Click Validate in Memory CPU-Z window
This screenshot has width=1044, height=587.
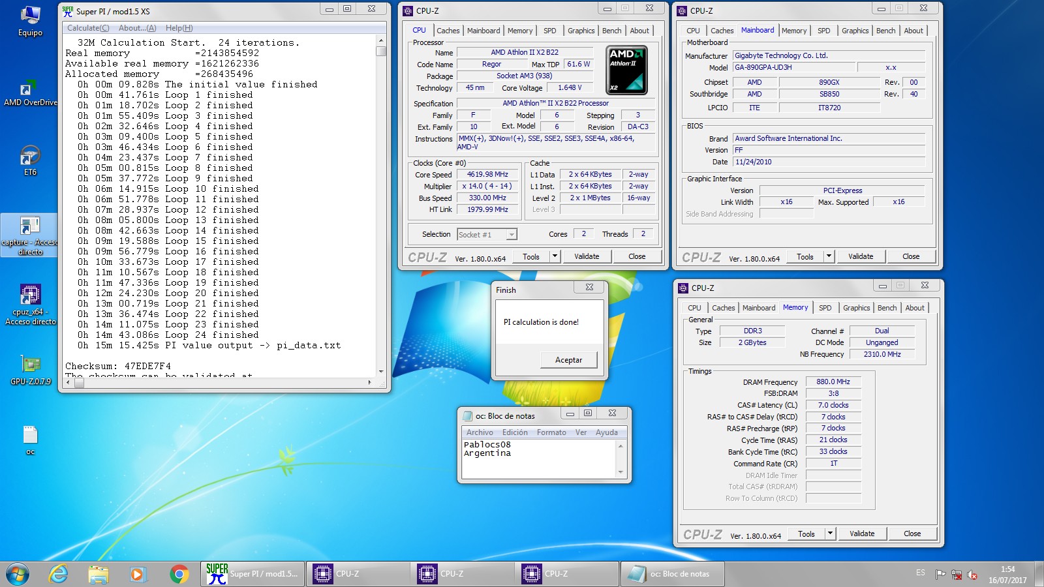[862, 534]
